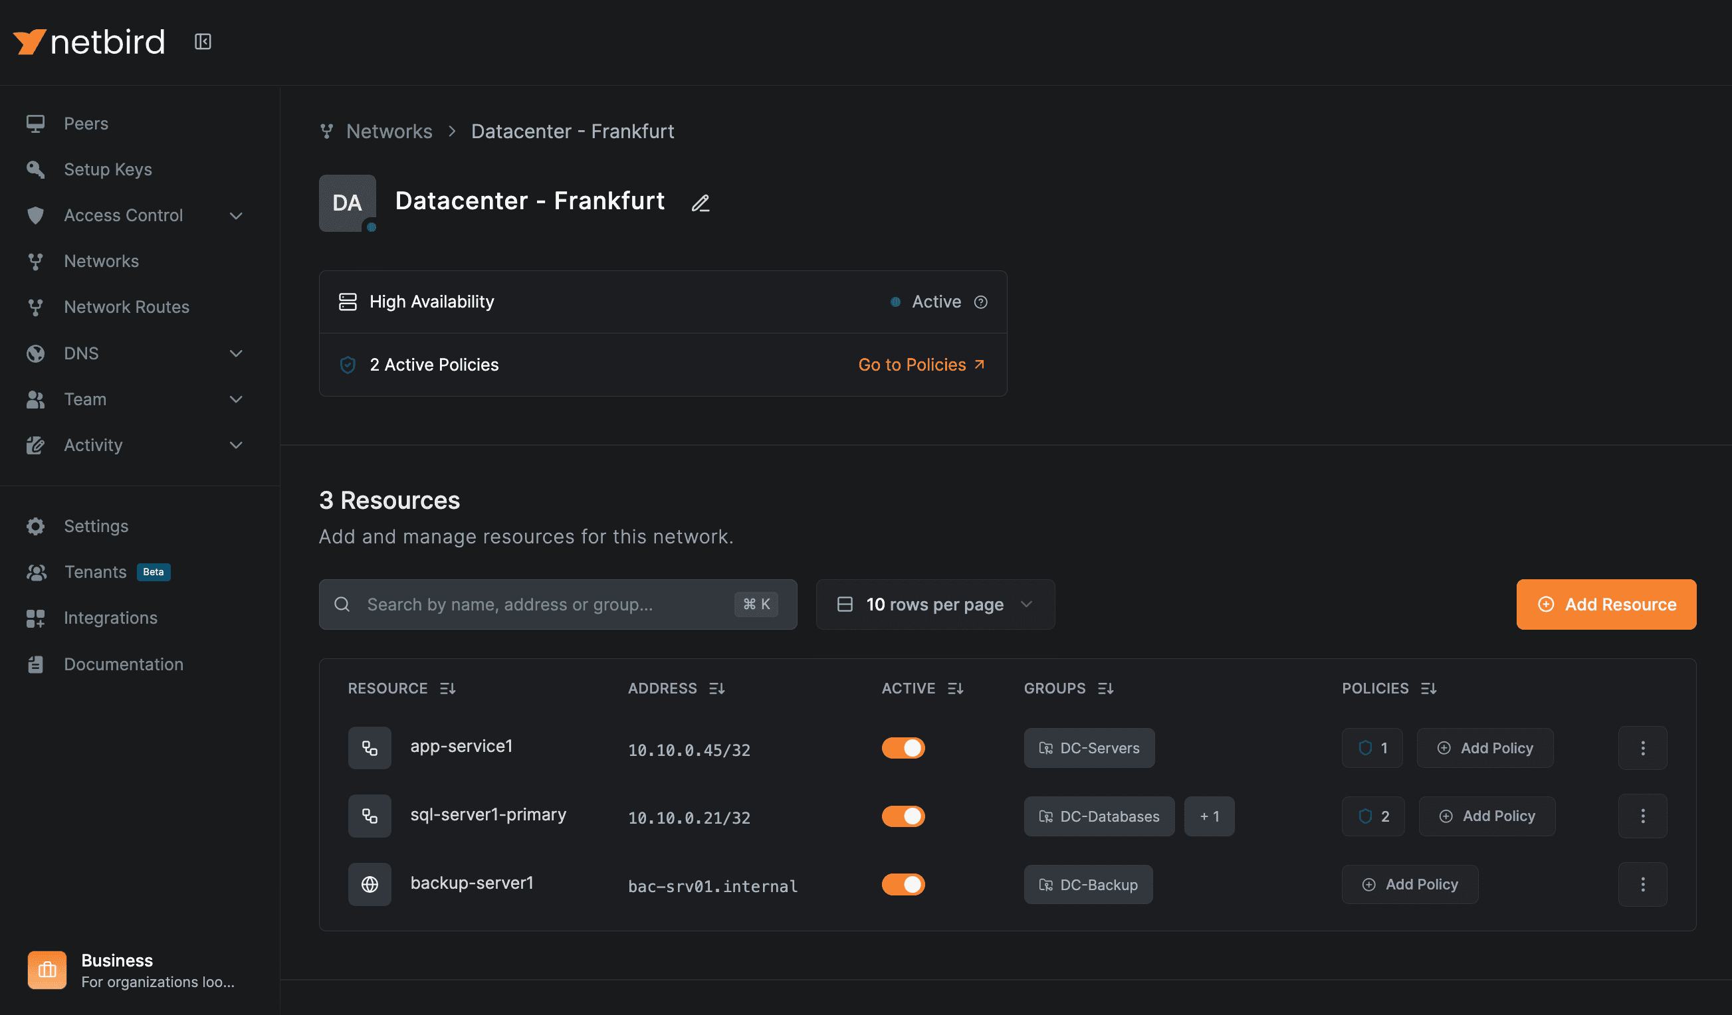Open the three-dot menu for backup-server1
This screenshot has width=1732, height=1015.
tap(1642, 885)
